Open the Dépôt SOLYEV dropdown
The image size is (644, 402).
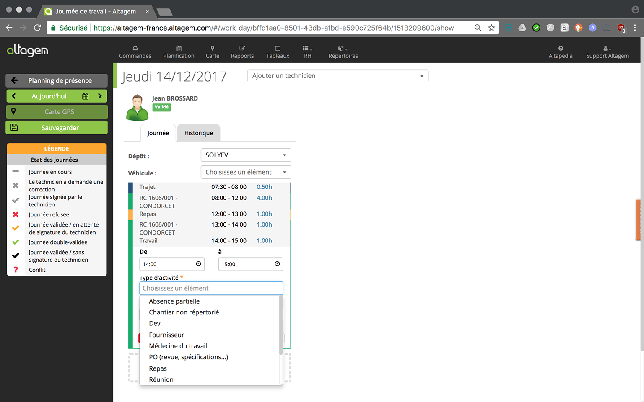(246, 155)
